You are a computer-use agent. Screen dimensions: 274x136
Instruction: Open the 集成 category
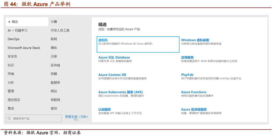(11, 108)
